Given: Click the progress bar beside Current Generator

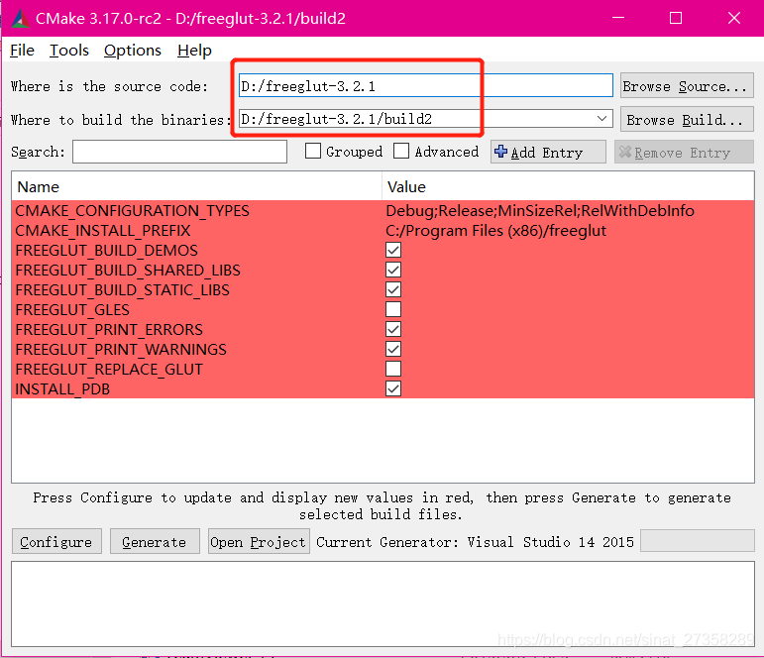Looking at the screenshot, I should tap(697, 541).
